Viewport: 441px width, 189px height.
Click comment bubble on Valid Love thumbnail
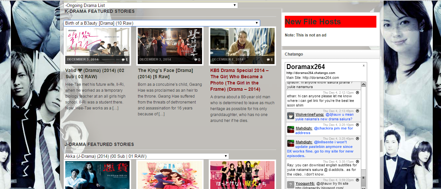point(124,60)
